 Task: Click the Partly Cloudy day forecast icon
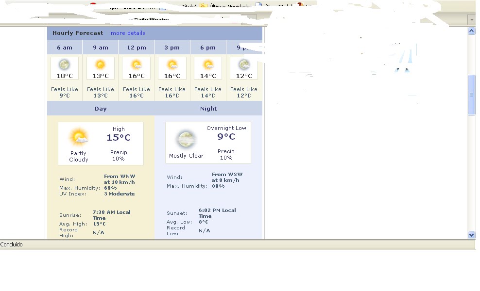coord(79,137)
